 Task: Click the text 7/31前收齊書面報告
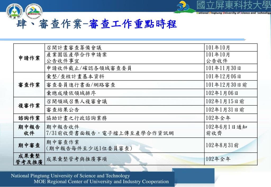point(71,133)
